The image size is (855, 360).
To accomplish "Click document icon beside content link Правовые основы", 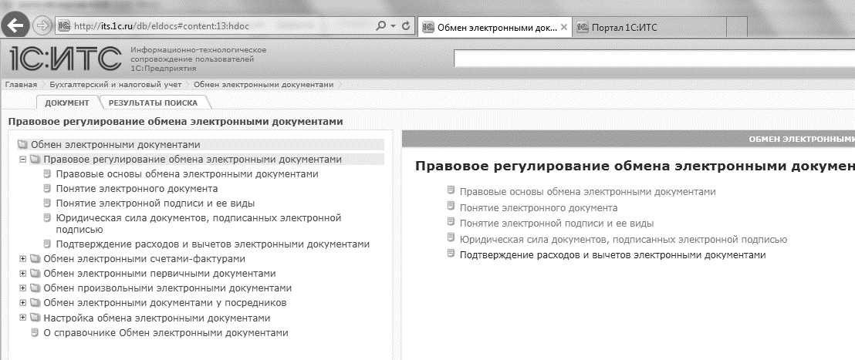I will (x=451, y=190).
